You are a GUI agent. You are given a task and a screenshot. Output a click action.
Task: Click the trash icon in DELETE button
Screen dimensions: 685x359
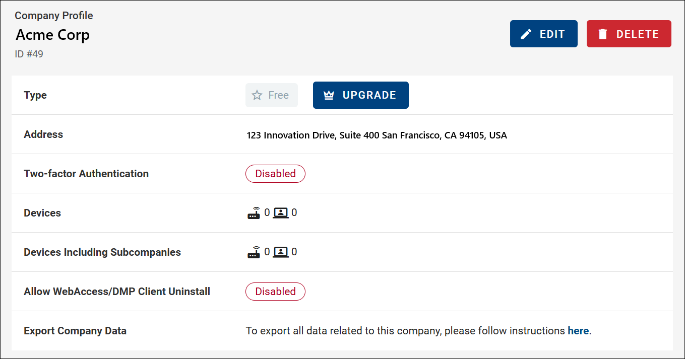point(603,34)
